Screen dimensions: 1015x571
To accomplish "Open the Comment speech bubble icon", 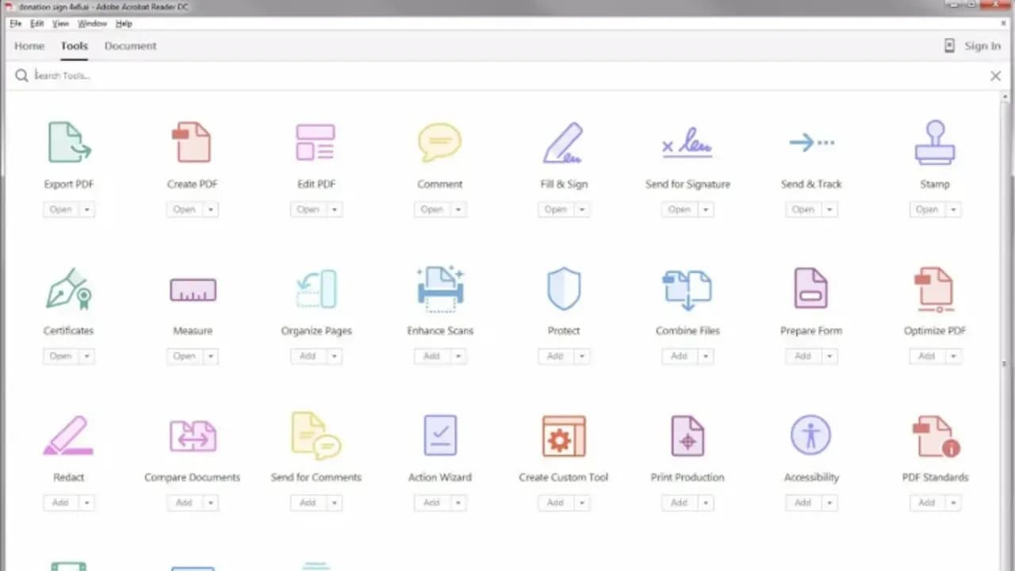I will pyautogui.click(x=439, y=143).
